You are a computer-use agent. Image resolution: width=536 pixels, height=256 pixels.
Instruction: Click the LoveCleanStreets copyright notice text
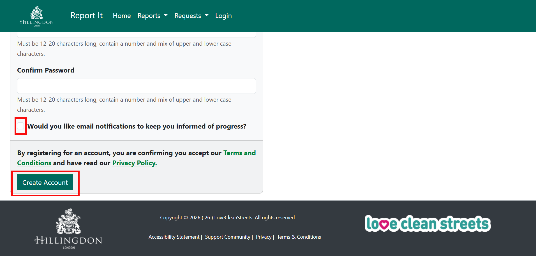point(228,218)
